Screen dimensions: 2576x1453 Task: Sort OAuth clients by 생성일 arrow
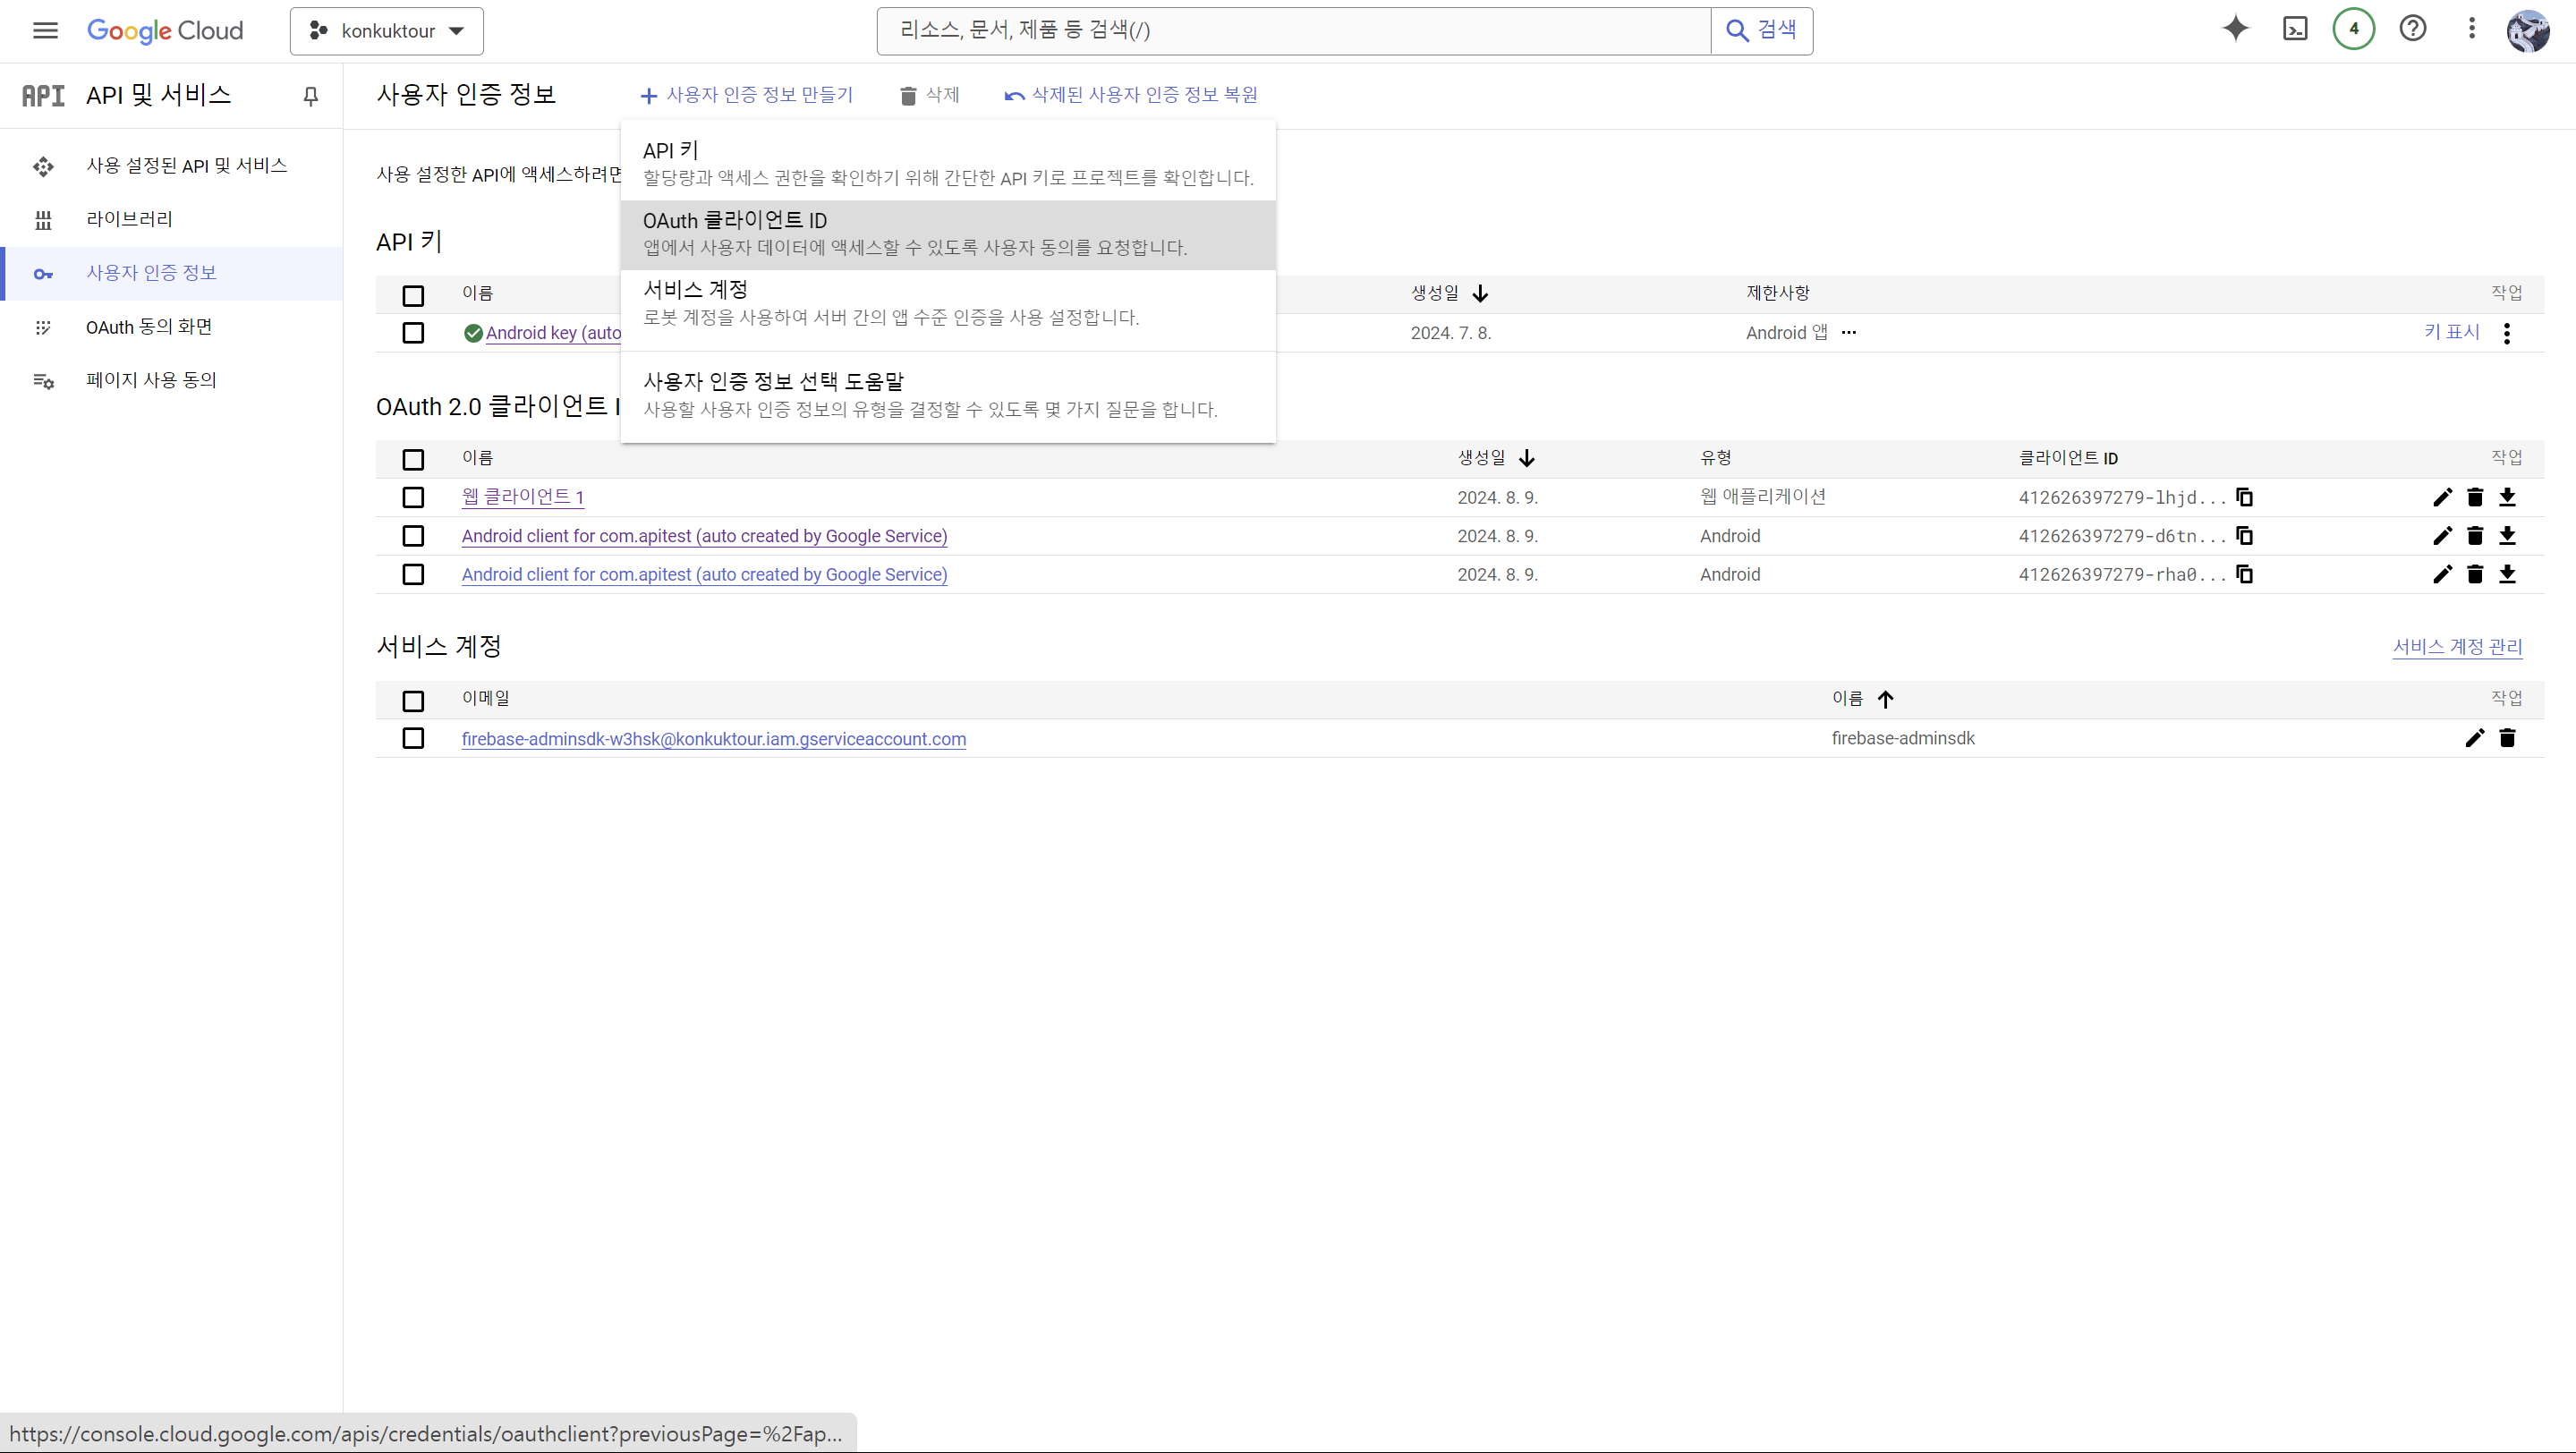(x=1527, y=458)
